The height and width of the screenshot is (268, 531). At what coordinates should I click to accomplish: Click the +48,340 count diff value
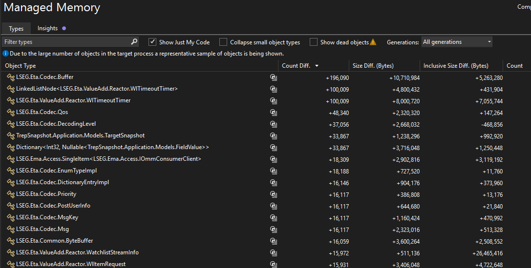pos(339,113)
